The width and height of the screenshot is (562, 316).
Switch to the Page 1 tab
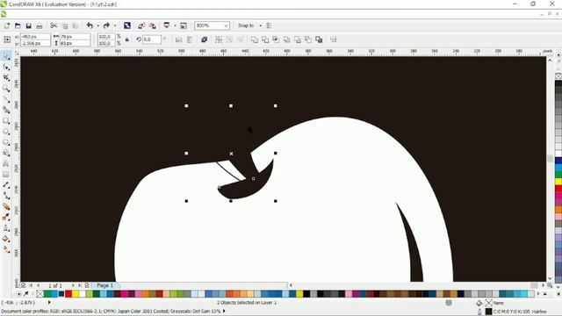(104, 285)
